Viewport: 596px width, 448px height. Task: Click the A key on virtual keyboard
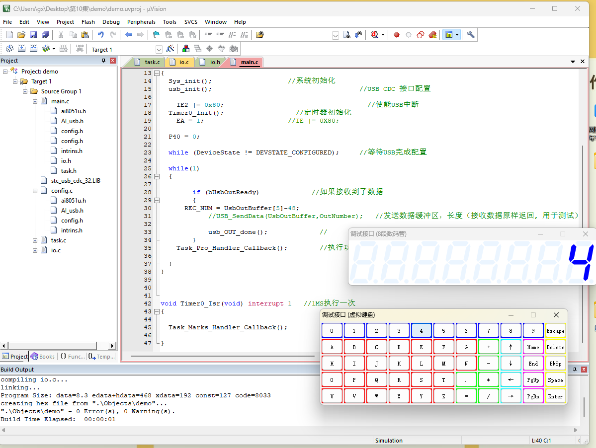[x=332, y=347]
